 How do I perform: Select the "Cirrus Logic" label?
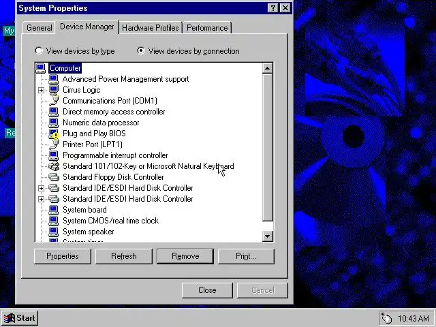pyautogui.click(x=82, y=90)
